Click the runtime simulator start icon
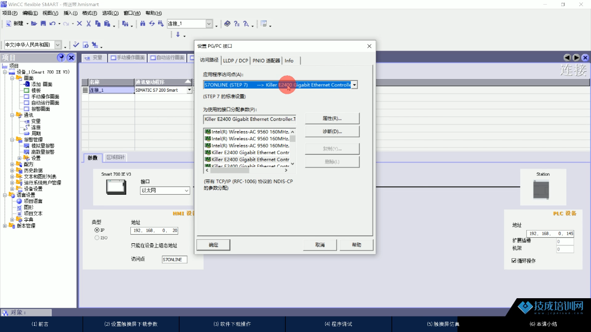Image resolution: width=591 pixels, height=332 pixels. (x=86, y=45)
